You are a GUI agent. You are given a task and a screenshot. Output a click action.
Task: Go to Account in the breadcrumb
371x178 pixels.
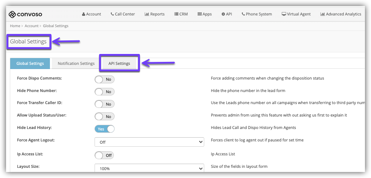click(x=31, y=26)
